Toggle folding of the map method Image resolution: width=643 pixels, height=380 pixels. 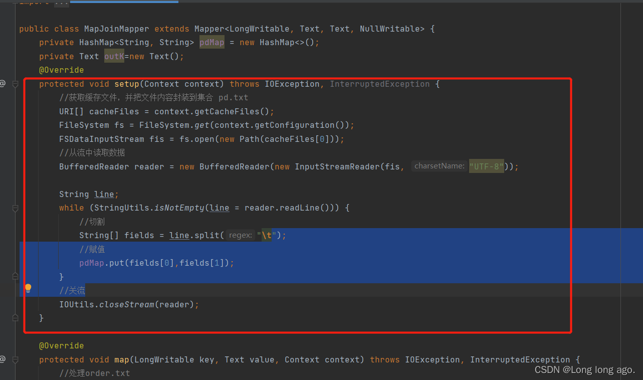pos(15,359)
